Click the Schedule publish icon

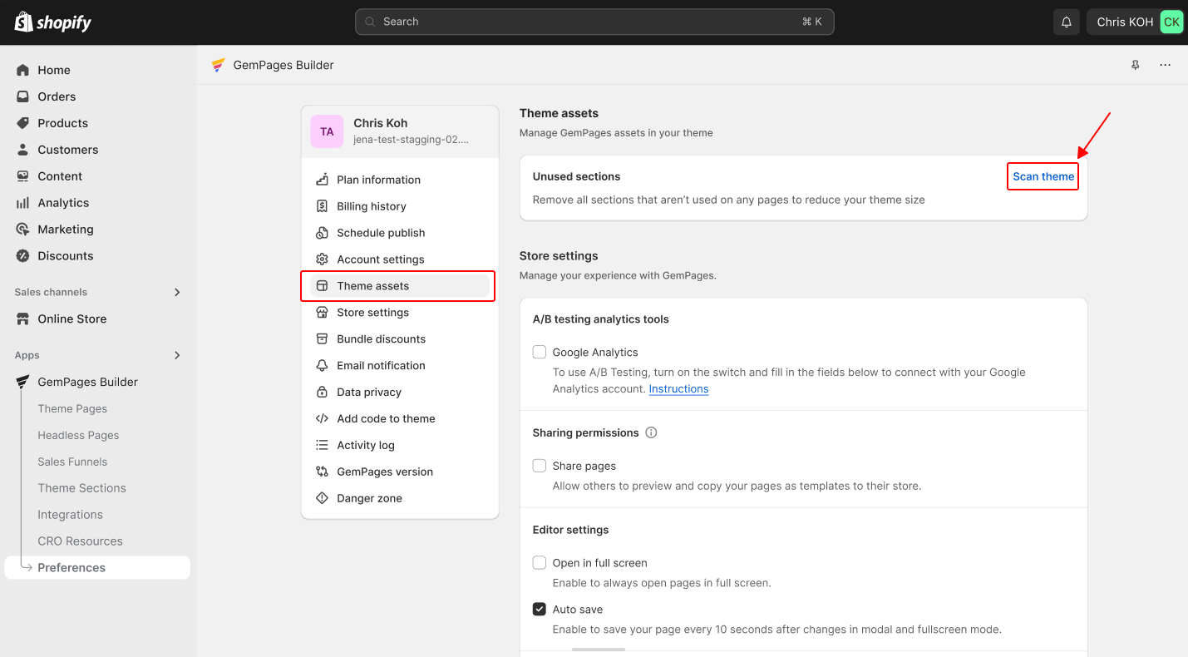322,233
